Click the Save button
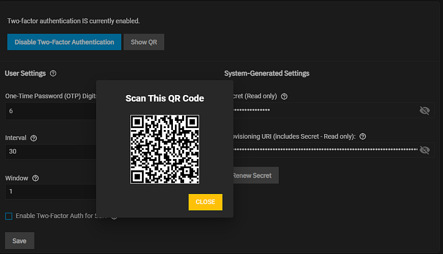This screenshot has height=254, width=443. [19, 241]
